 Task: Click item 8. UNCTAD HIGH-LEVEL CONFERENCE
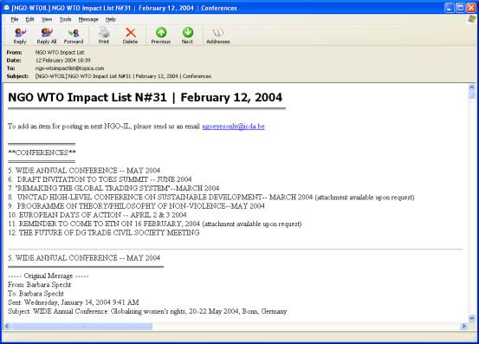point(211,197)
